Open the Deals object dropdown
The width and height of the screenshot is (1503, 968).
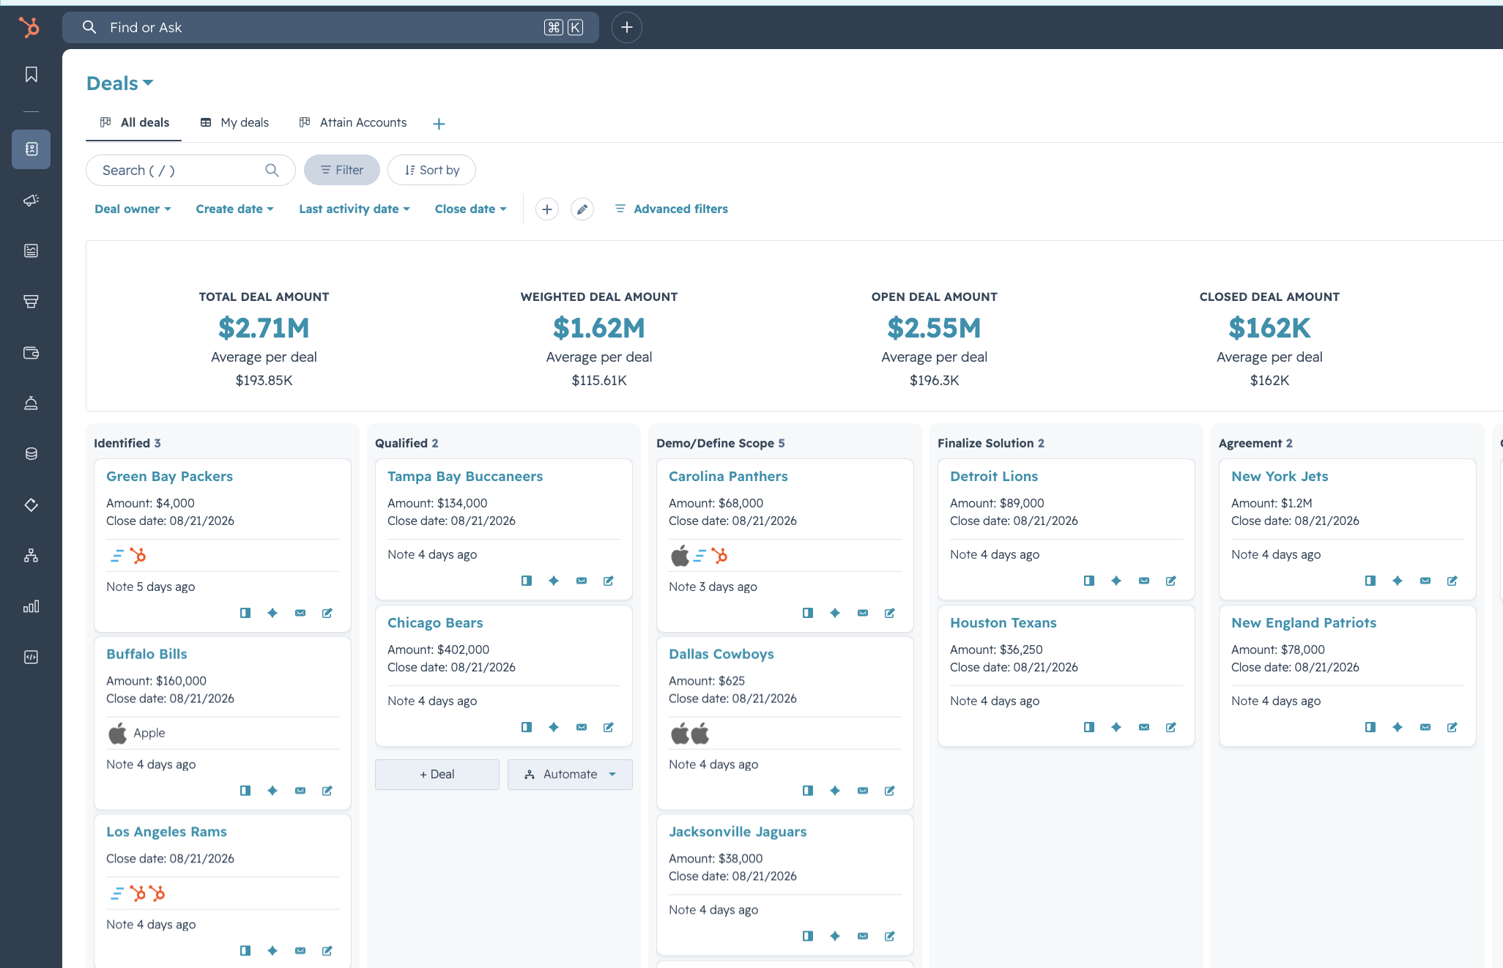click(x=120, y=83)
